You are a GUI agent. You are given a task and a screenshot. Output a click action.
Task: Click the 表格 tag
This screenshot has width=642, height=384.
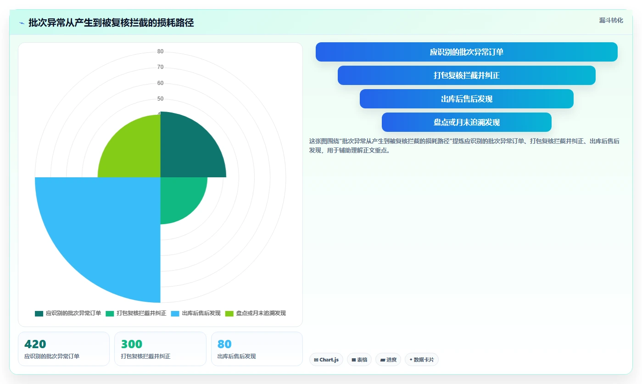[359, 360]
